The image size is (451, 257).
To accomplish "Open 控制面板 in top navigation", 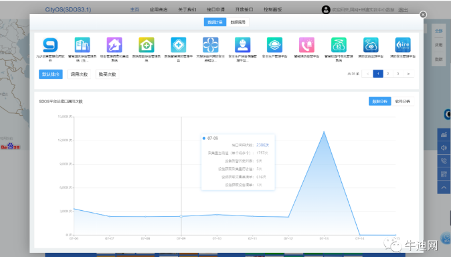I will pyautogui.click(x=272, y=9).
